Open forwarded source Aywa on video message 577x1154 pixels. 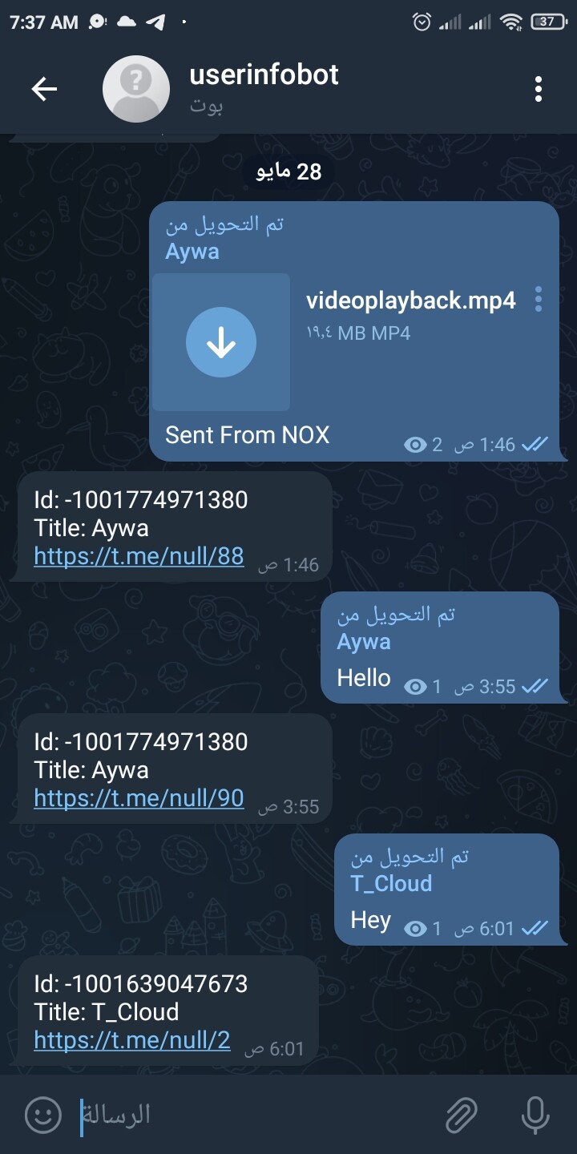(192, 252)
